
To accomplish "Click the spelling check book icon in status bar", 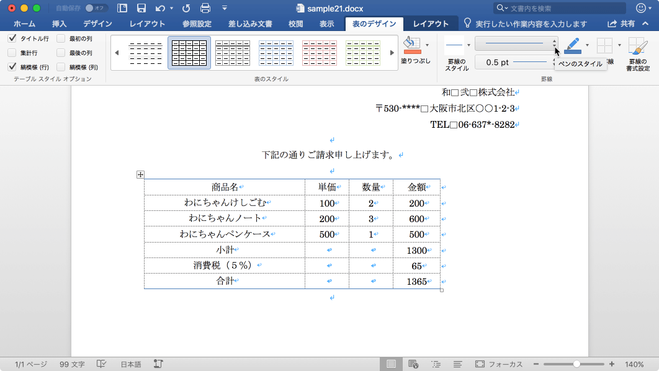I will (101, 364).
